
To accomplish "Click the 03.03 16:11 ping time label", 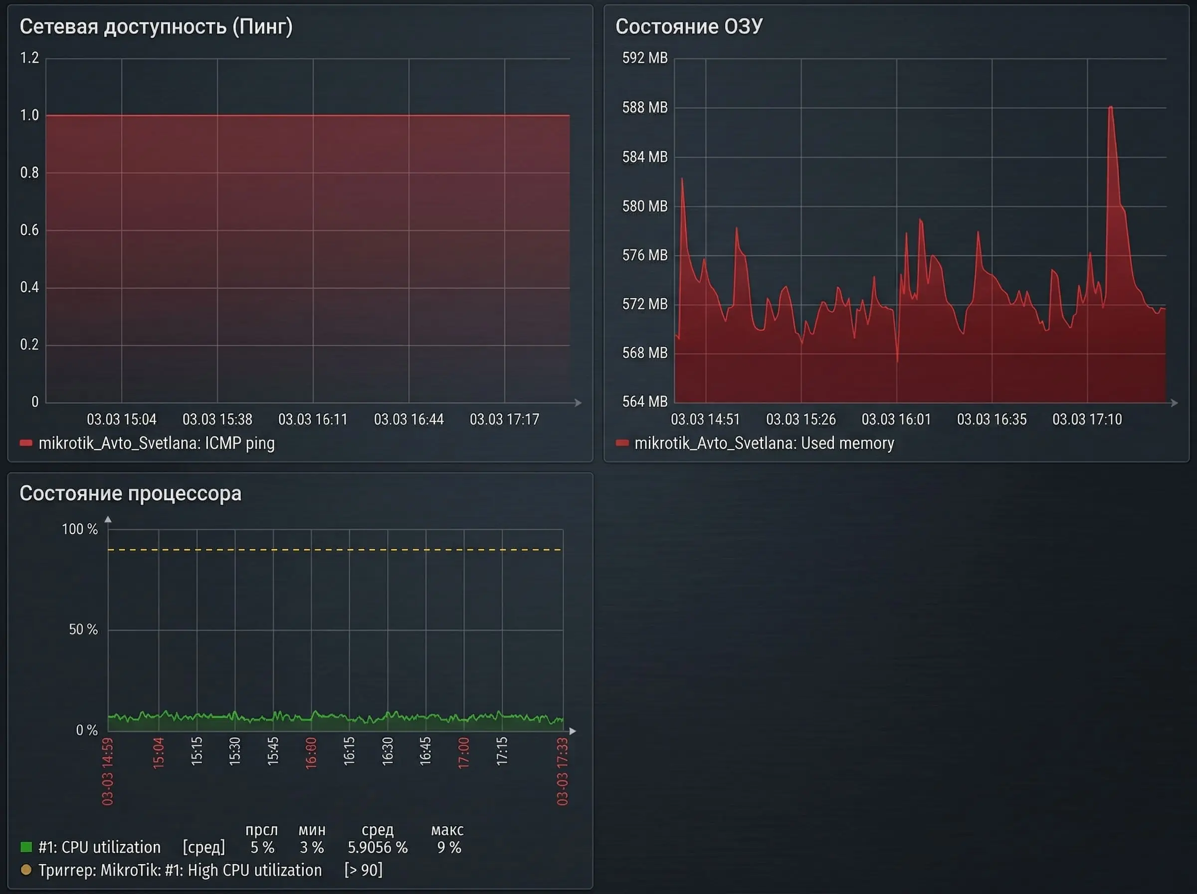I will point(313,420).
